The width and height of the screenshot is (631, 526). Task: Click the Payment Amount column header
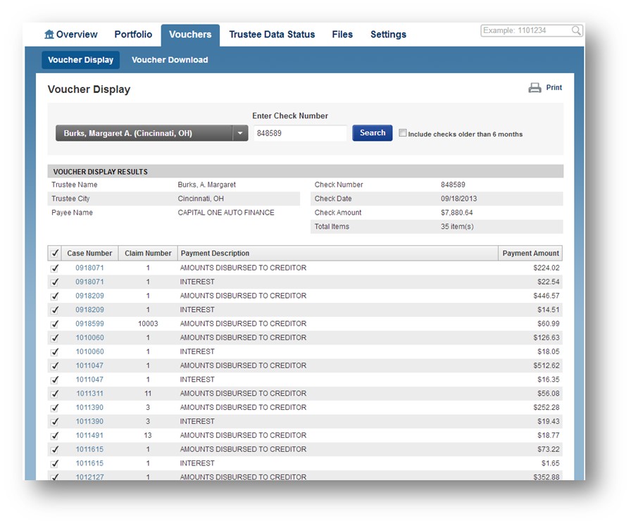[530, 253]
